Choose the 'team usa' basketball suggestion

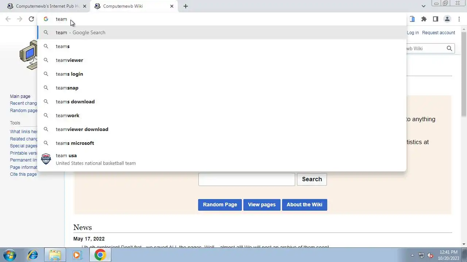(x=222, y=159)
